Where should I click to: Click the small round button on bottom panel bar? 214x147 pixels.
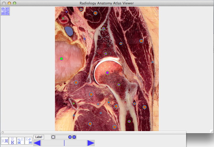(3, 132)
